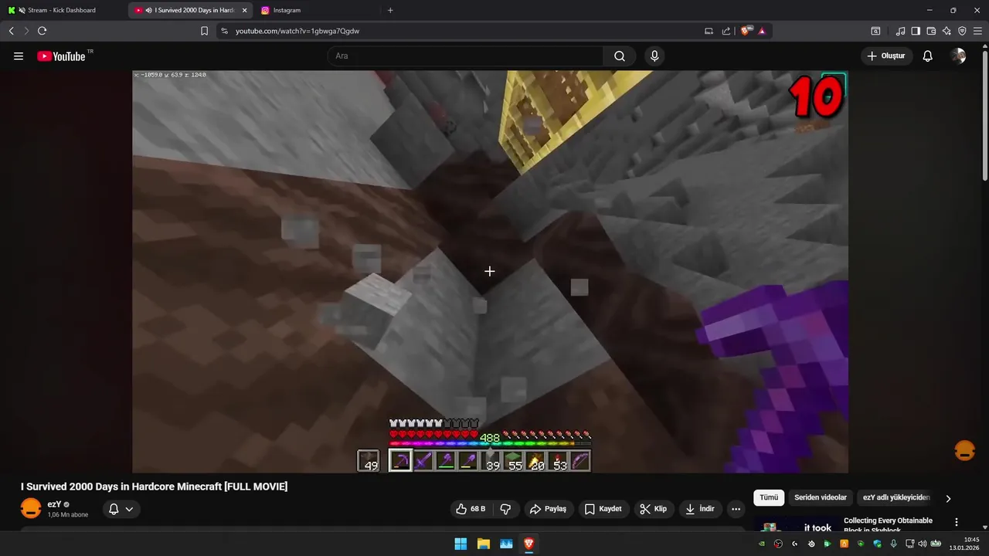Image resolution: width=989 pixels, height=556 pixels.
Task: Open the Brave Wallet icon
Action: pos(931,31)
